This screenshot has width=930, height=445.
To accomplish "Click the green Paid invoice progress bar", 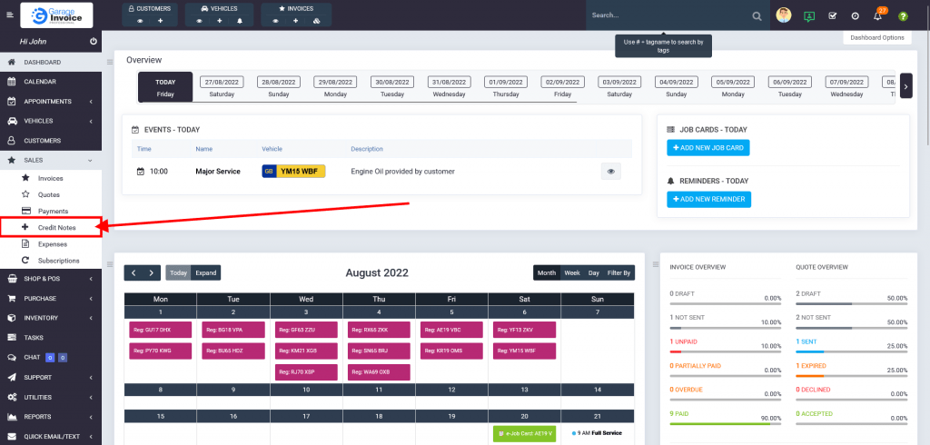I will click(x=725, y=423).
